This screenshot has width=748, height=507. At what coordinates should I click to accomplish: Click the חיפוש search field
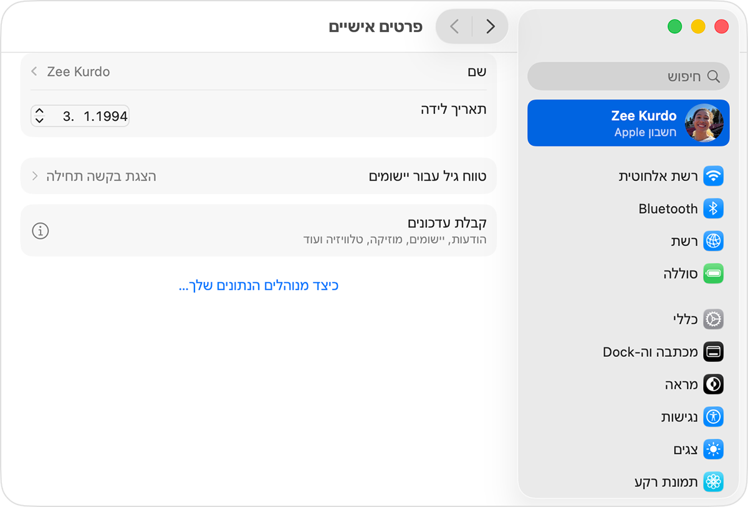pyautogui.click(x=628, y=76)
